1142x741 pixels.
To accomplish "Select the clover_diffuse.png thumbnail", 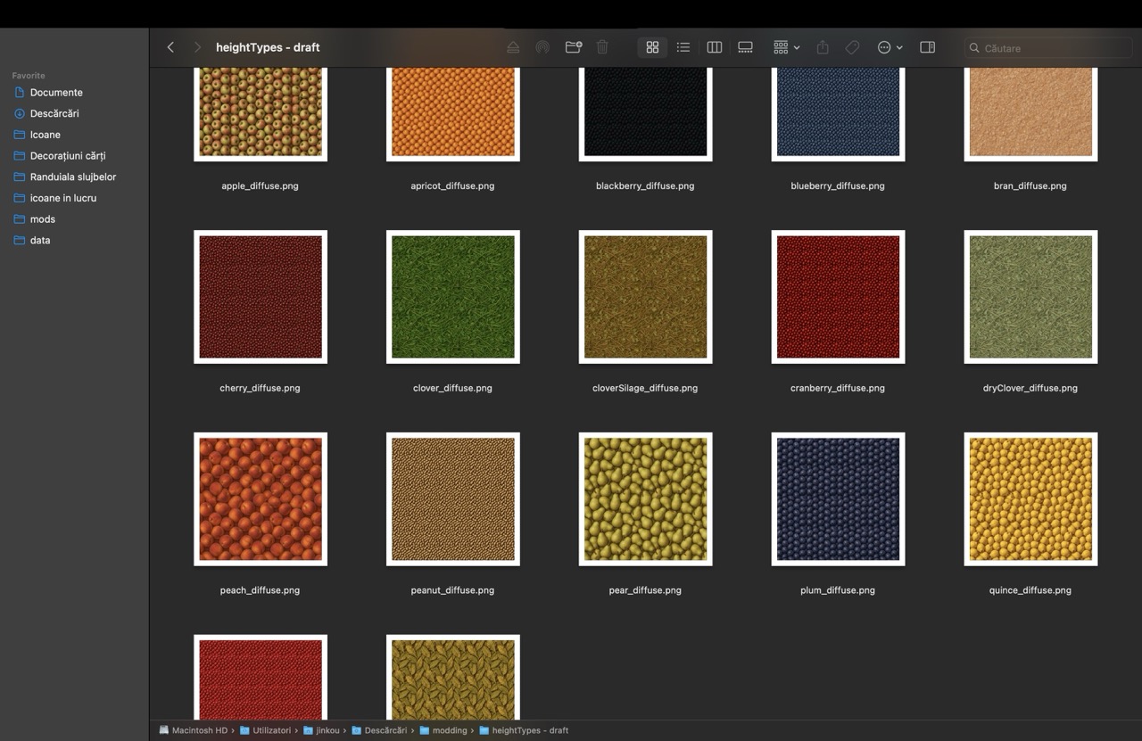I will (x=452, y=296).
